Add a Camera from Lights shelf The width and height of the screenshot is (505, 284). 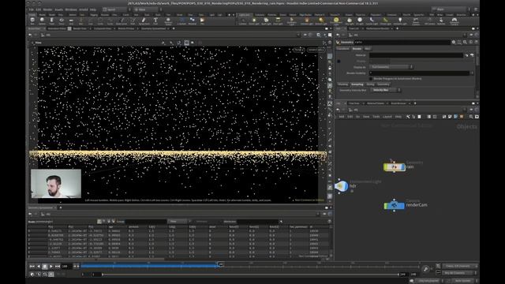coord(242,21)
